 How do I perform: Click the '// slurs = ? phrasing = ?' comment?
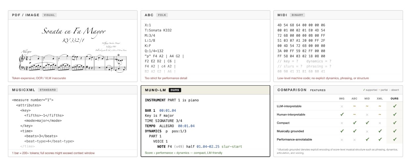click(304, 66)
